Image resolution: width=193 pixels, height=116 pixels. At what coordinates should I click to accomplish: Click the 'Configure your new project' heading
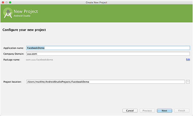pos(24,30)
